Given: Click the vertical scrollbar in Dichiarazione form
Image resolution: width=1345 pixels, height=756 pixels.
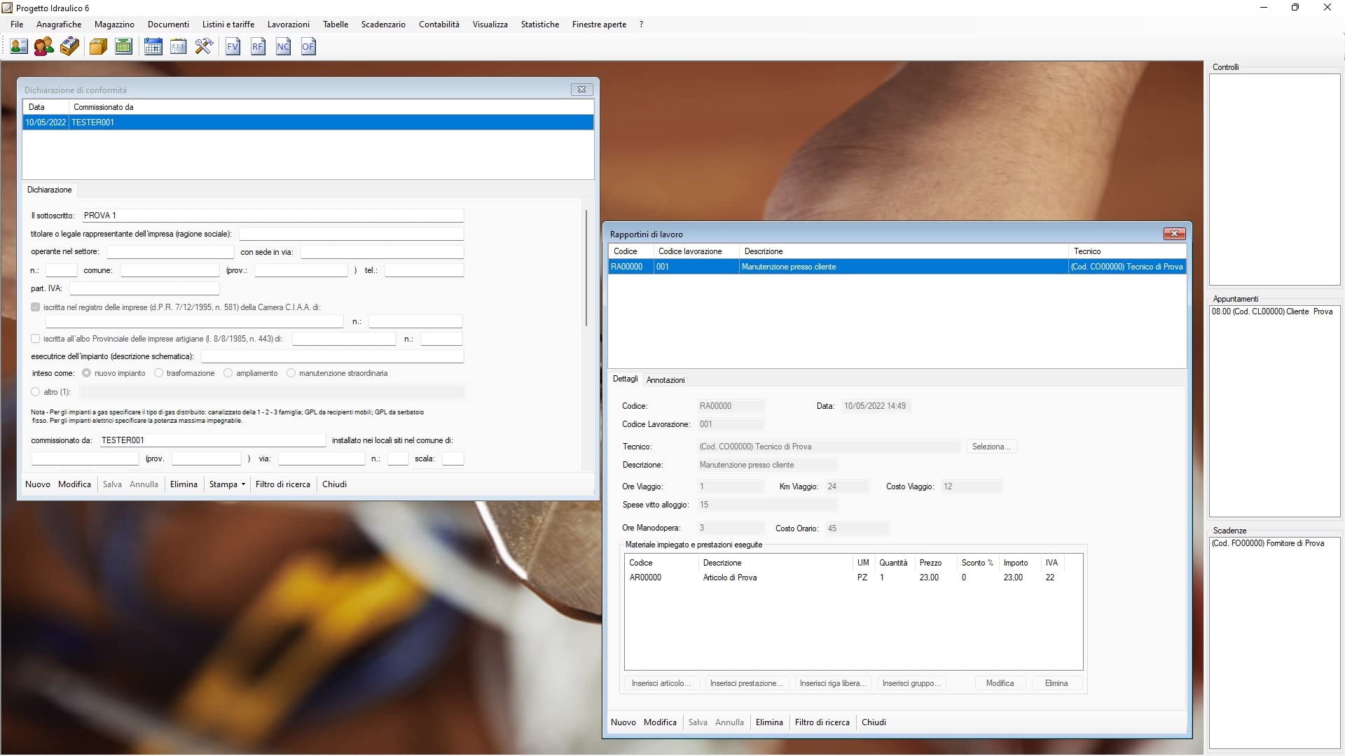Looking at the screenshot, I should coord(586,267).
